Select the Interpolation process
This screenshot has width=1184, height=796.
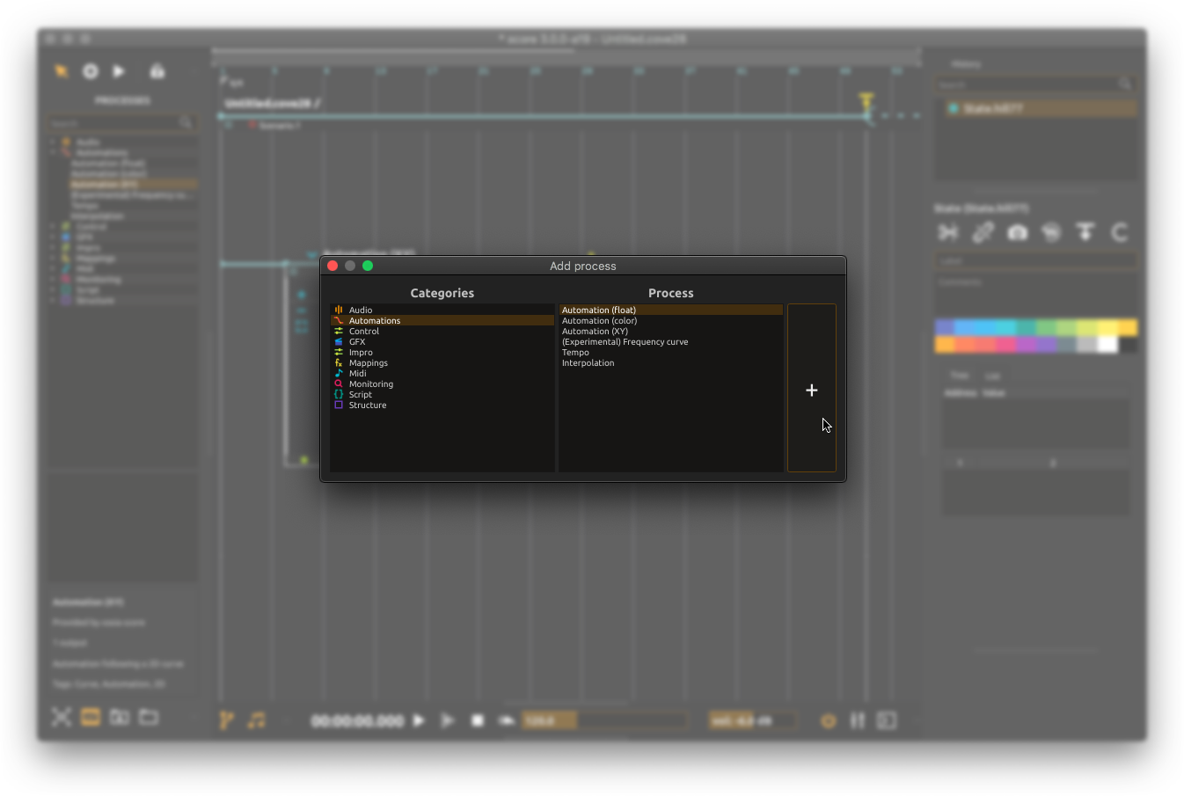point(670,362)
